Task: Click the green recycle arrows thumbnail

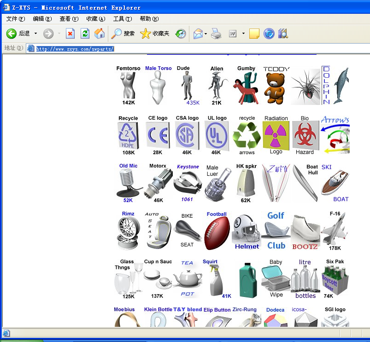Action: click(247, 135)
